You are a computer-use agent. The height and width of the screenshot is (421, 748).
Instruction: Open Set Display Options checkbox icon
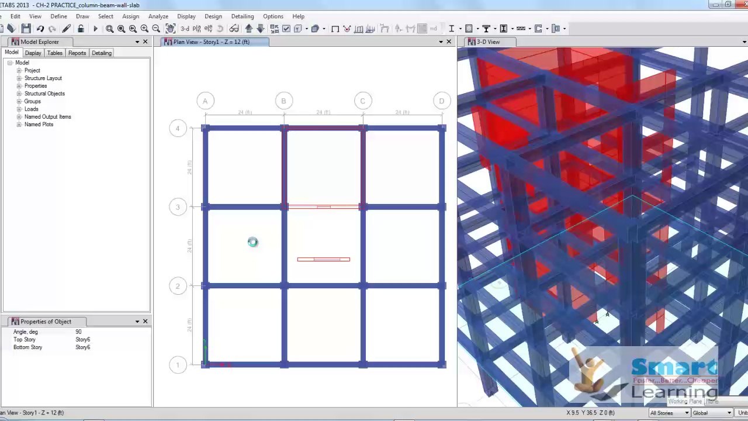coord(286,29)
